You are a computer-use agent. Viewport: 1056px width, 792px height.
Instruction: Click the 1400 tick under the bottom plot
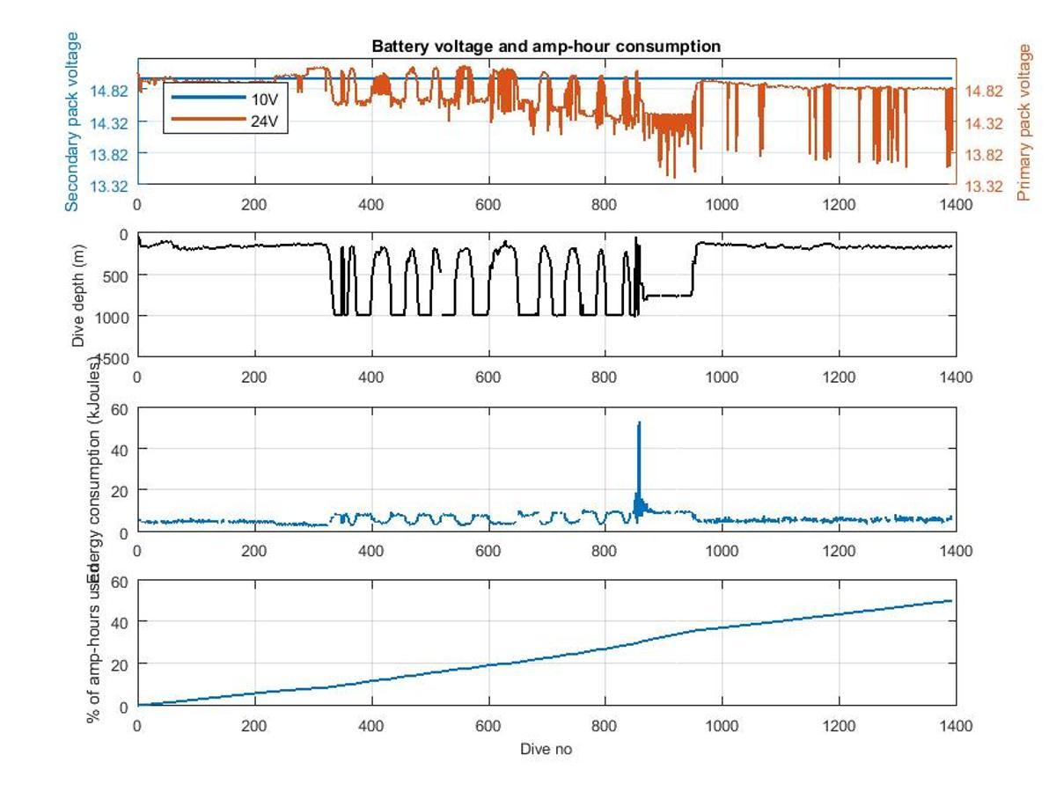[957, 725]
